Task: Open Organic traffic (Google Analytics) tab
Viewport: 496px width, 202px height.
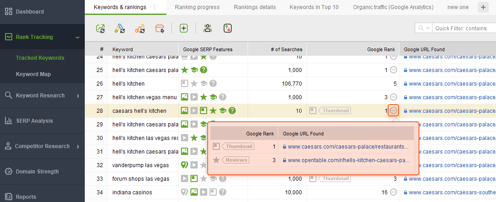Action: (393, 7)
